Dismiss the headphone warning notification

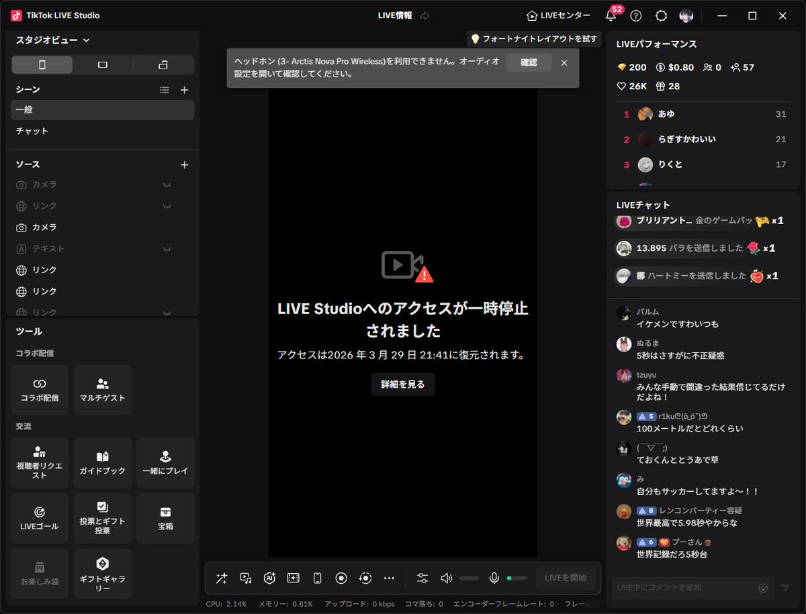click(x=564, y=62)
